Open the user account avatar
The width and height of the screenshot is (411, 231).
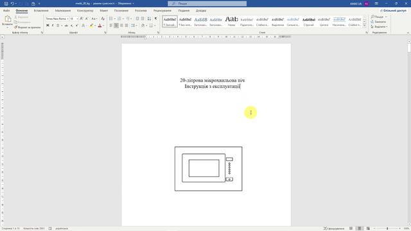(x=367, y=4)
